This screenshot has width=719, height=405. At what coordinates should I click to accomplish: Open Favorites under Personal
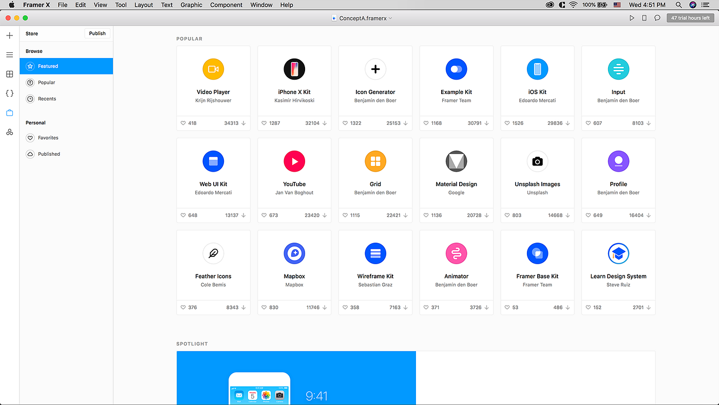[x=66, y=138]
